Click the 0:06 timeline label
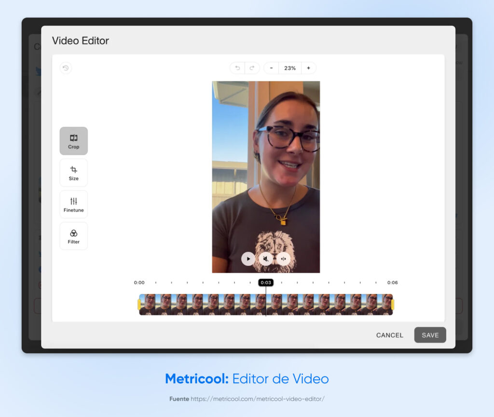The width and height of the screenshot is (494, 417). click(393, 283)
